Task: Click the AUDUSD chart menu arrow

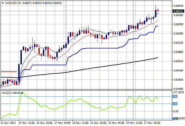Action: point(3,3)
